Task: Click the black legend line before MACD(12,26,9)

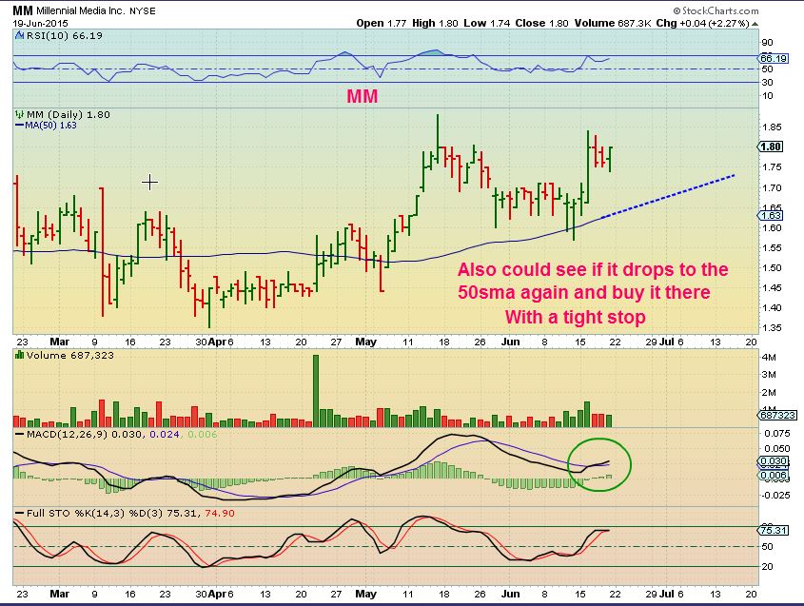Action: click(19, 434)
